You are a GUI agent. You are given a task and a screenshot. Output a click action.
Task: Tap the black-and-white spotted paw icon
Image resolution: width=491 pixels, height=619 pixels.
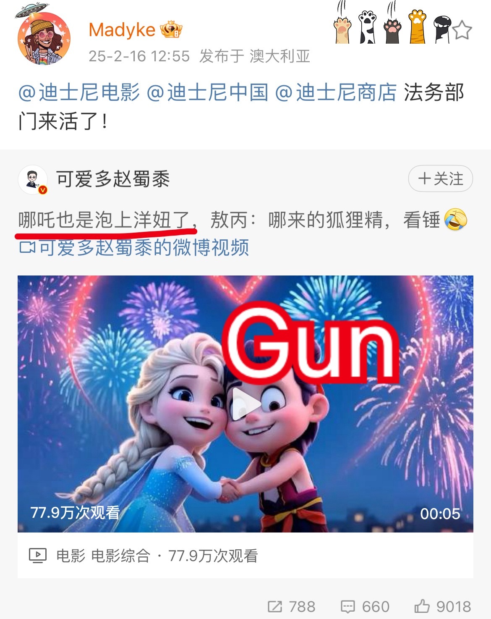click(368, 27)
